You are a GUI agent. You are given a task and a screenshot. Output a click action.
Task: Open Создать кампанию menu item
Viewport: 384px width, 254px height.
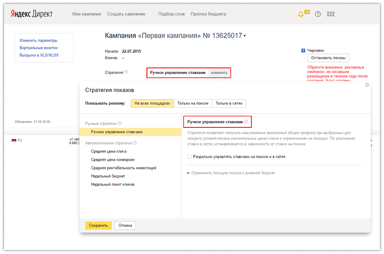pos(126,14)
